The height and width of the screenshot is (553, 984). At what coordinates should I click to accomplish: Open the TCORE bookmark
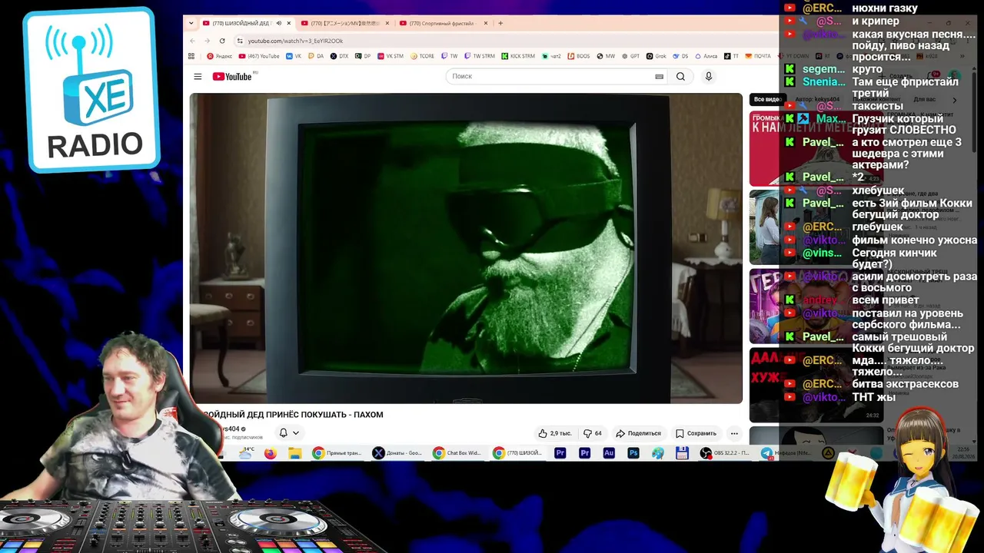[x=422, y=56]
